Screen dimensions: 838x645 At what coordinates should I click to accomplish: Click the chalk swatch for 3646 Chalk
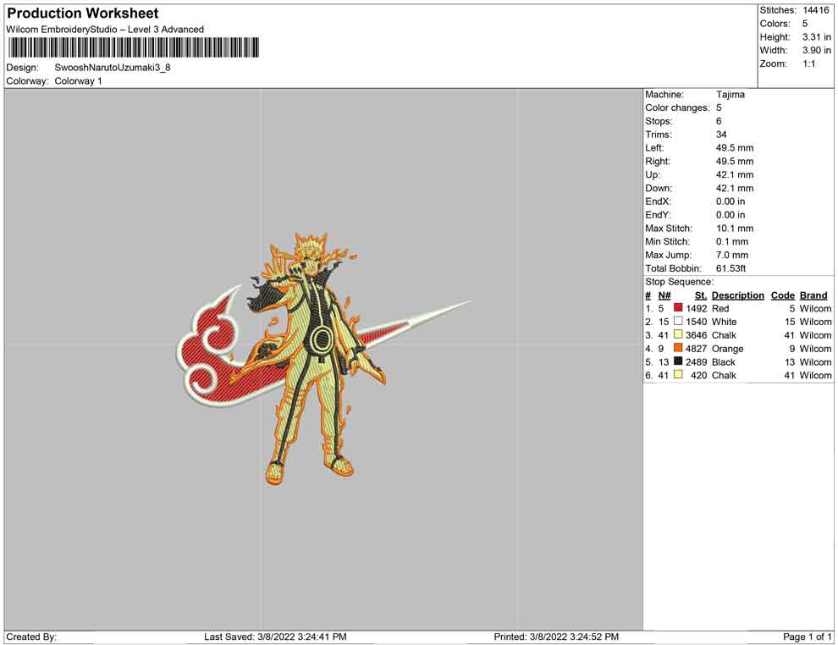tap(678, 334)
